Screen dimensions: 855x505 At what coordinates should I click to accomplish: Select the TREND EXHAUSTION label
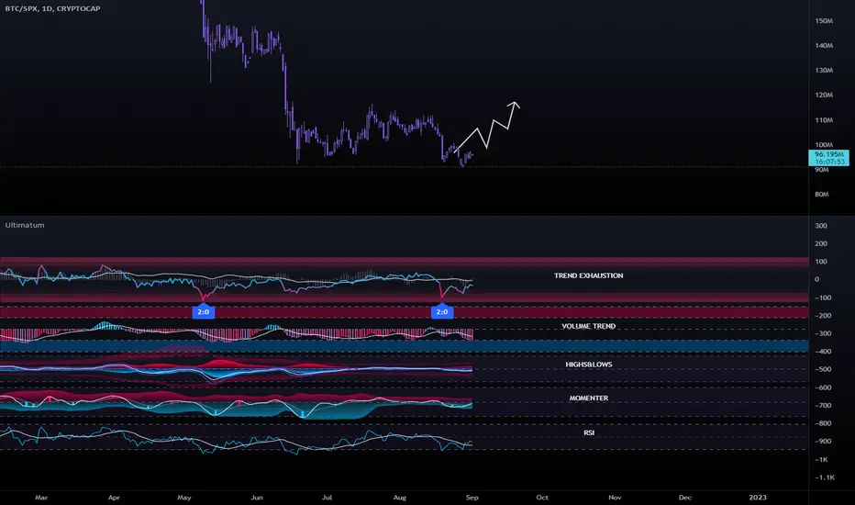tap(588, 275)
